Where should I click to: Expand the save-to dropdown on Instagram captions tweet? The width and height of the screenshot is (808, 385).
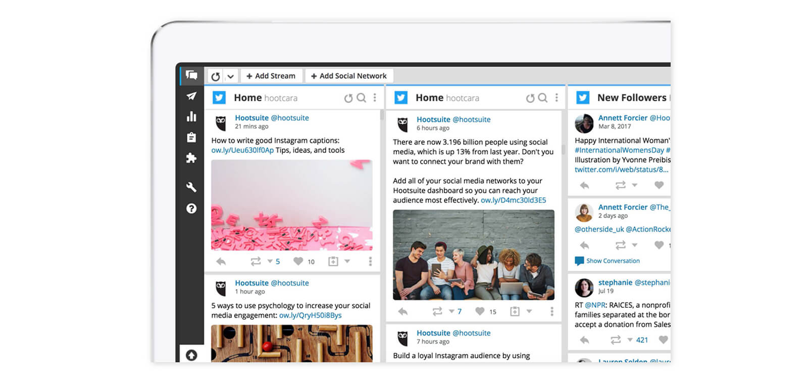[x=347, y=261]
